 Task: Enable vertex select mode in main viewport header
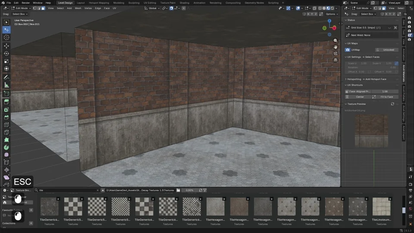[34, 8]
